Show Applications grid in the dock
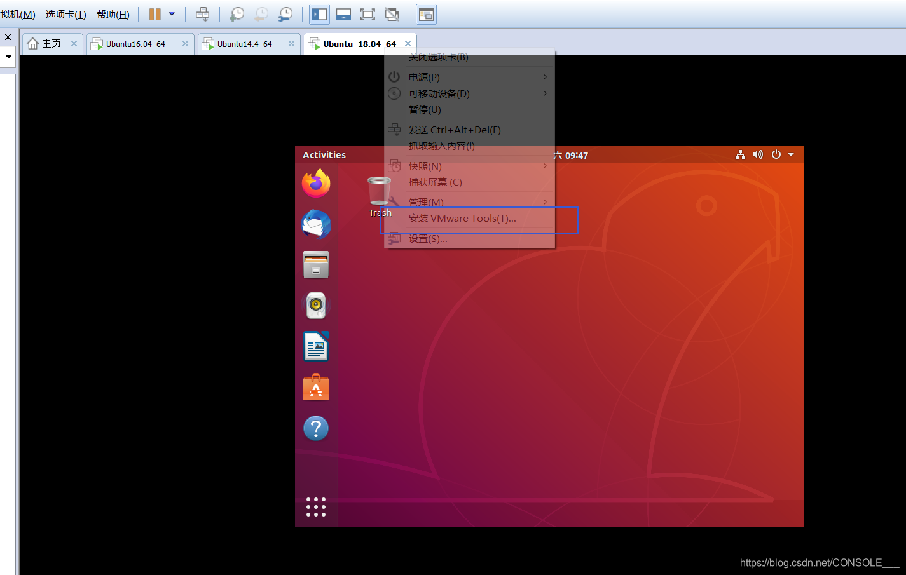Viewport: 906px width, 575px height. click(x=316, y=507)
